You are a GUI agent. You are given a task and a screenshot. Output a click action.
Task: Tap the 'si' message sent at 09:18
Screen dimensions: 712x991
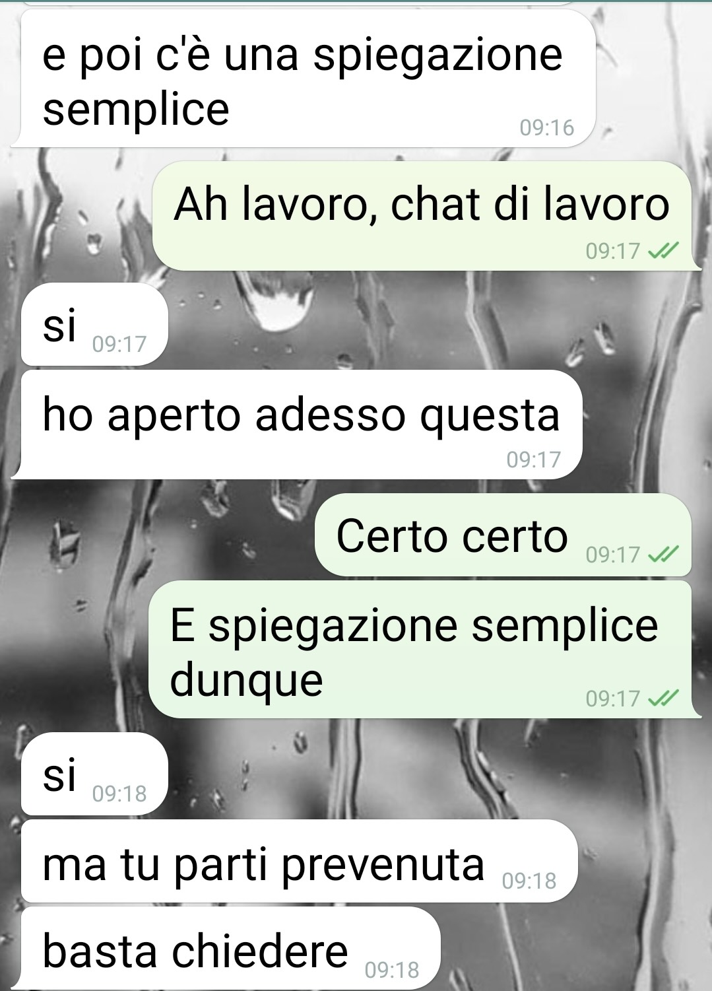point(94,774)
